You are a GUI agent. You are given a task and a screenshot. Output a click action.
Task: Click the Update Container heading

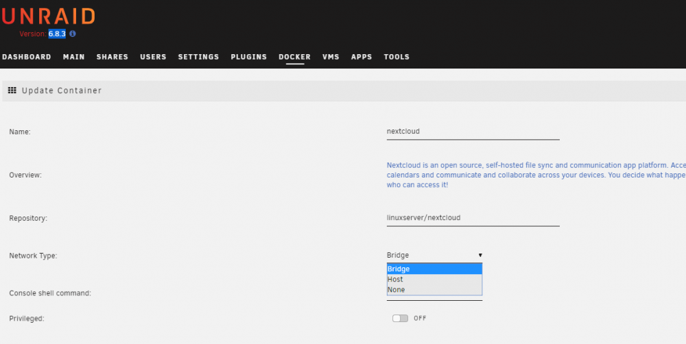[62, 90]
